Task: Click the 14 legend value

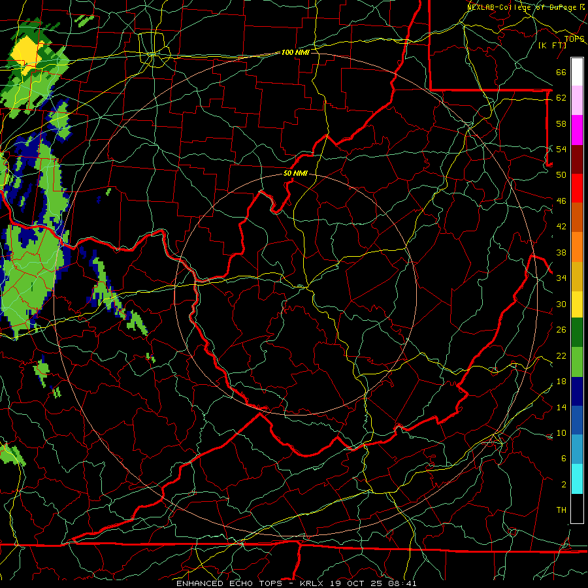Action: tap(561, 407)
